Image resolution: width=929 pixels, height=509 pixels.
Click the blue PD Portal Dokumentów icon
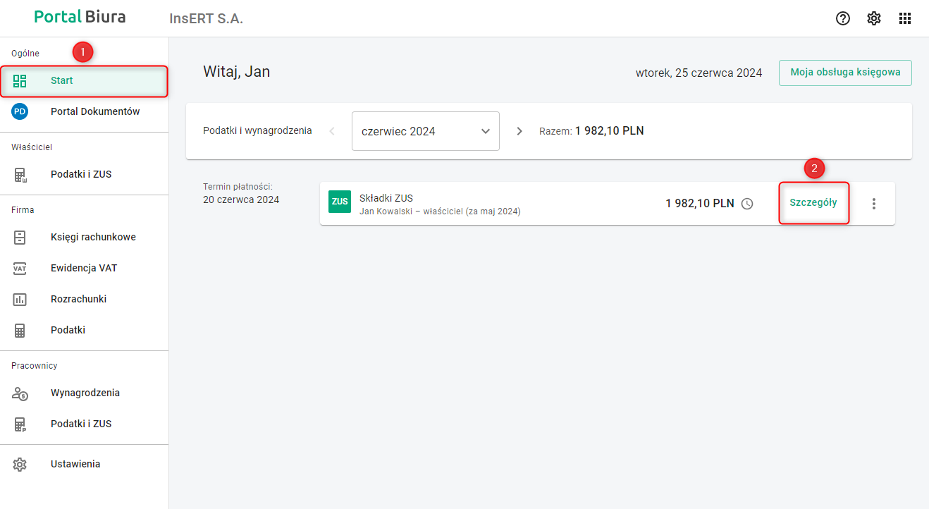pyautogui.click(x=20, y=111)
